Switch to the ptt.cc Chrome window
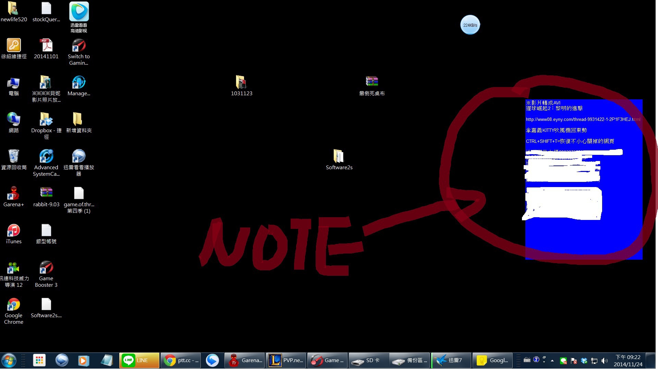Viewport: 658px width, 370px height. pos(181,360)
